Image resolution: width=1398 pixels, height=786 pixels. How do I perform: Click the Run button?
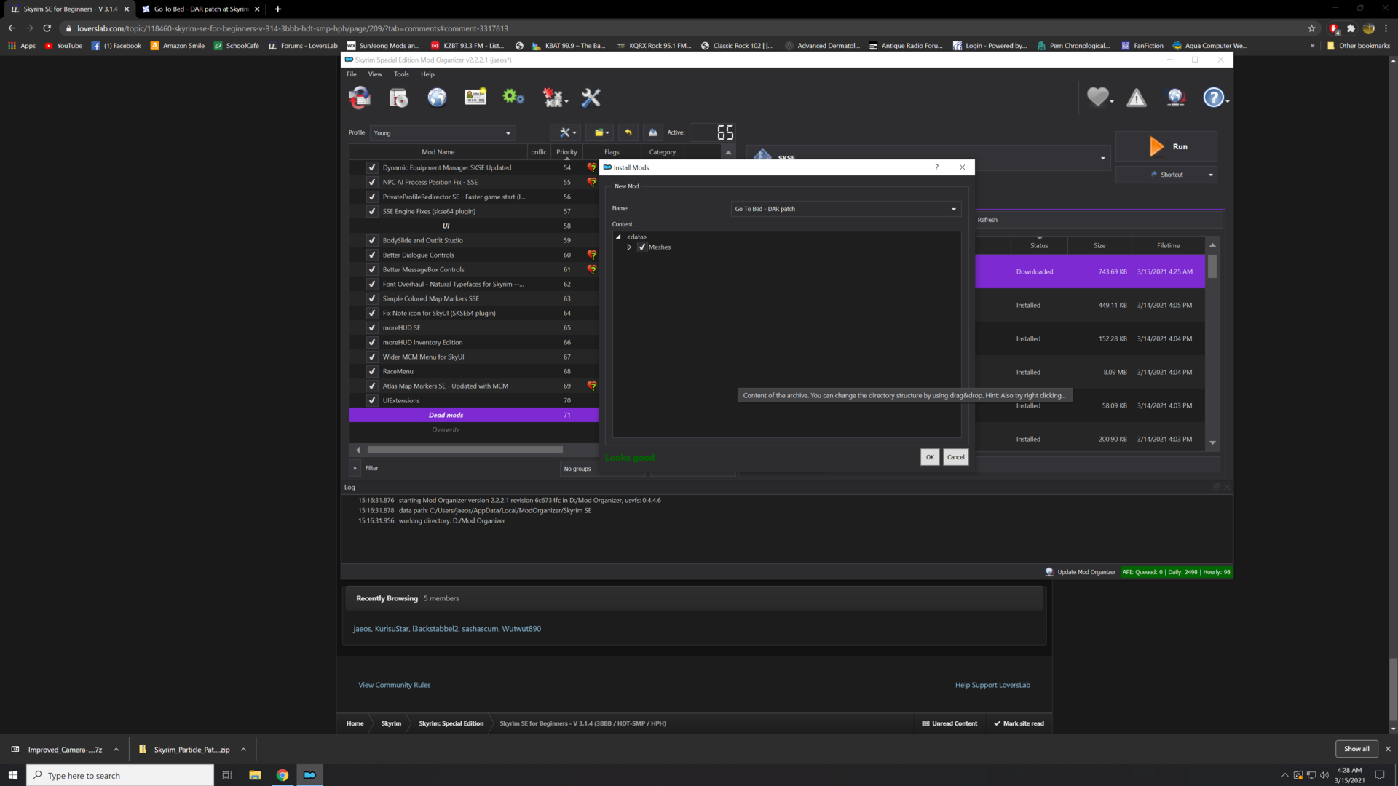click(x=1166, y=146)
